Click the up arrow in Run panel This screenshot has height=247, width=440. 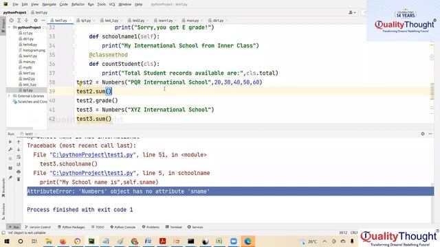click(19, 142)
